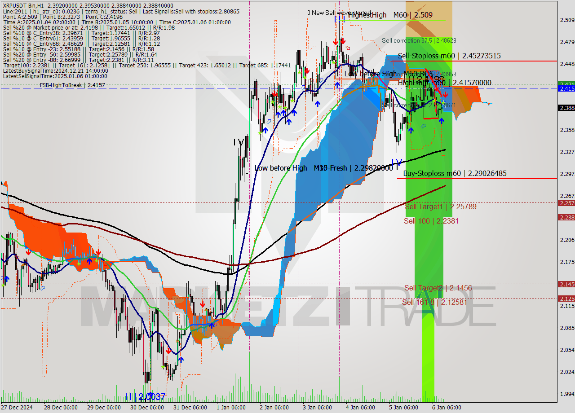The image size is (575, 413).
Task: Click the Sell correction 87.5 2.48629 label
Action: pos(419,40)
